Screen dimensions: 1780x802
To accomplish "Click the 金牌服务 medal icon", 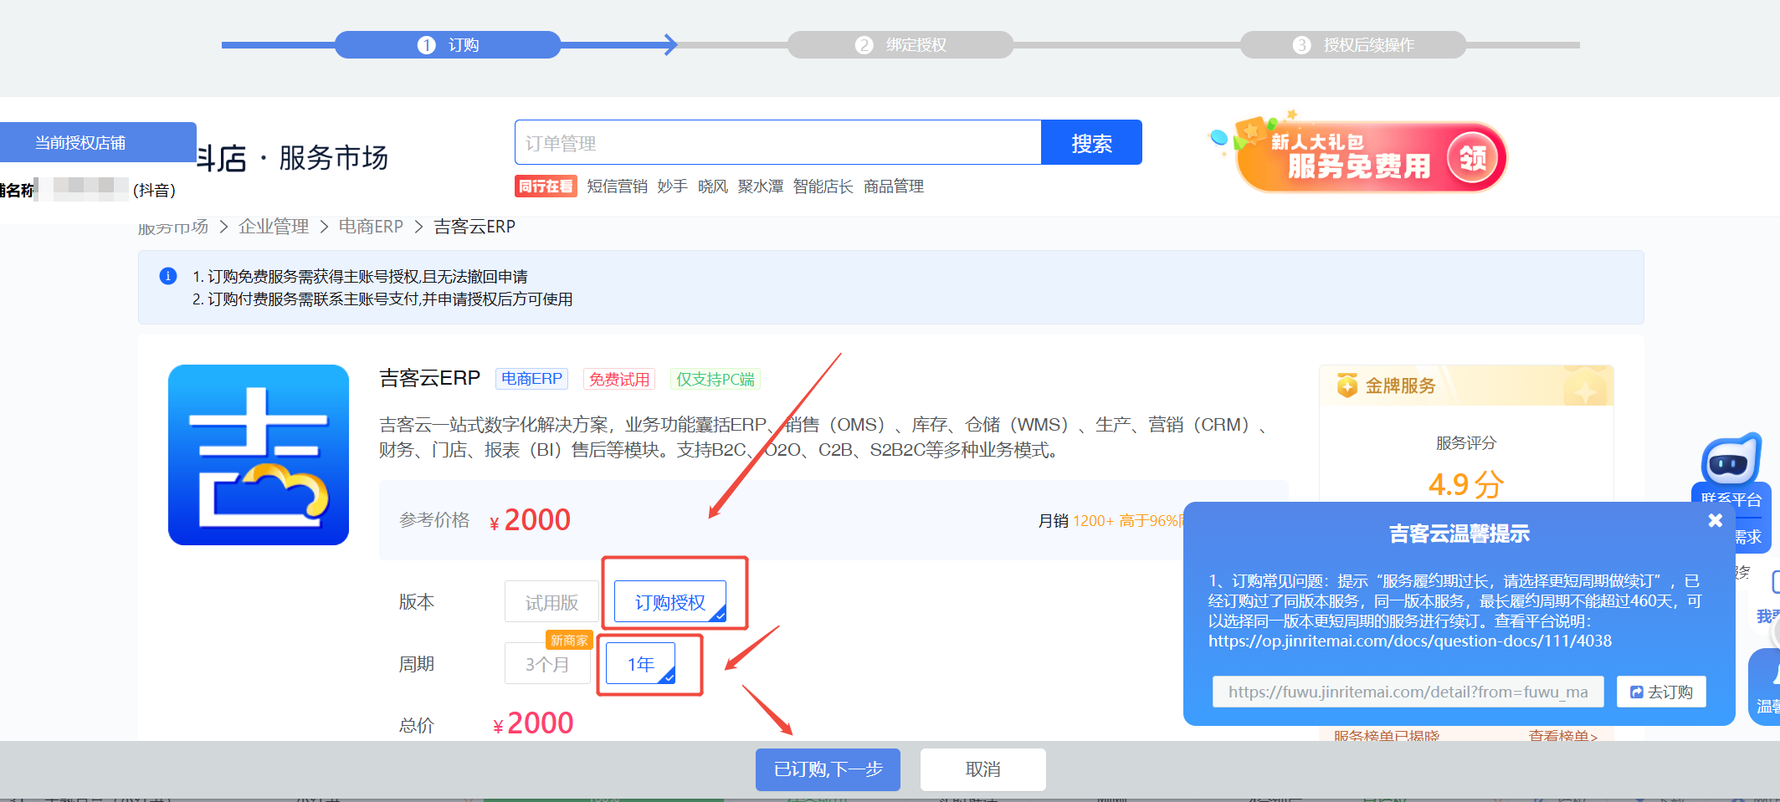I will (x=1347, y=386).
